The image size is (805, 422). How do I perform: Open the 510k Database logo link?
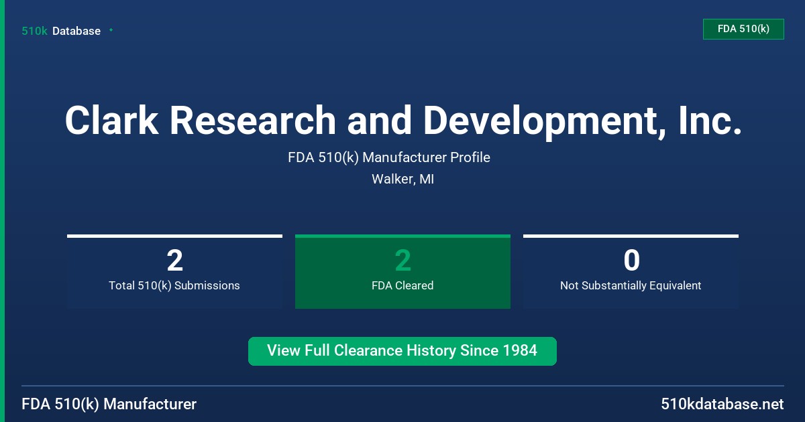coord(61,31)
